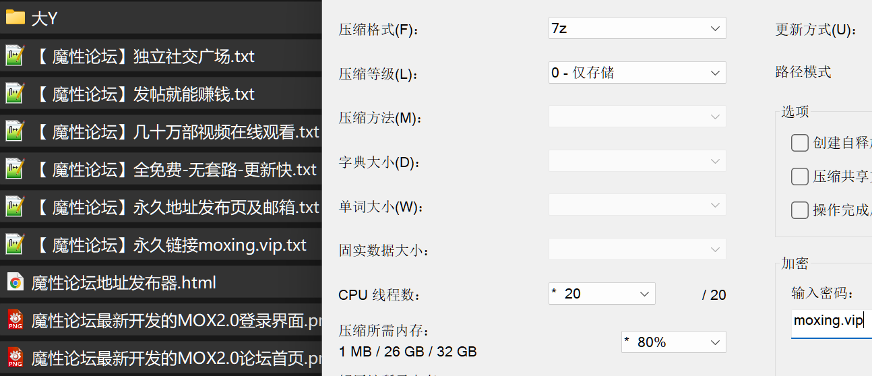The height and width of the screenshot is (376, 872).
Task: Expand the 压缩等级 dropdown showing 仅存储
Action: (x=637, y=72)
